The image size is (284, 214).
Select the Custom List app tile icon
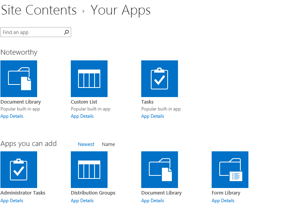click(89, 79)
